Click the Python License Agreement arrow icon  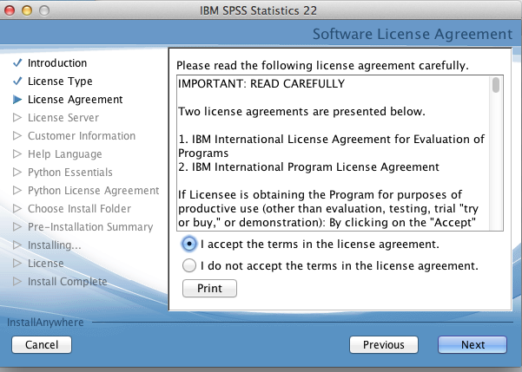(17, 190)
